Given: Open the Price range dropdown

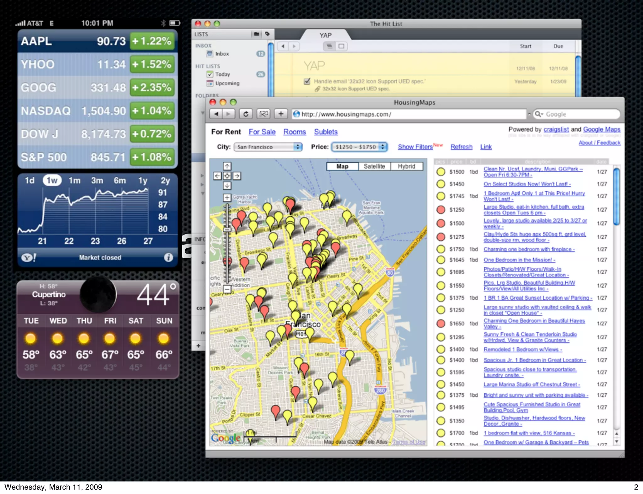Looking at the screenshot, I should (x=359, y=147).
